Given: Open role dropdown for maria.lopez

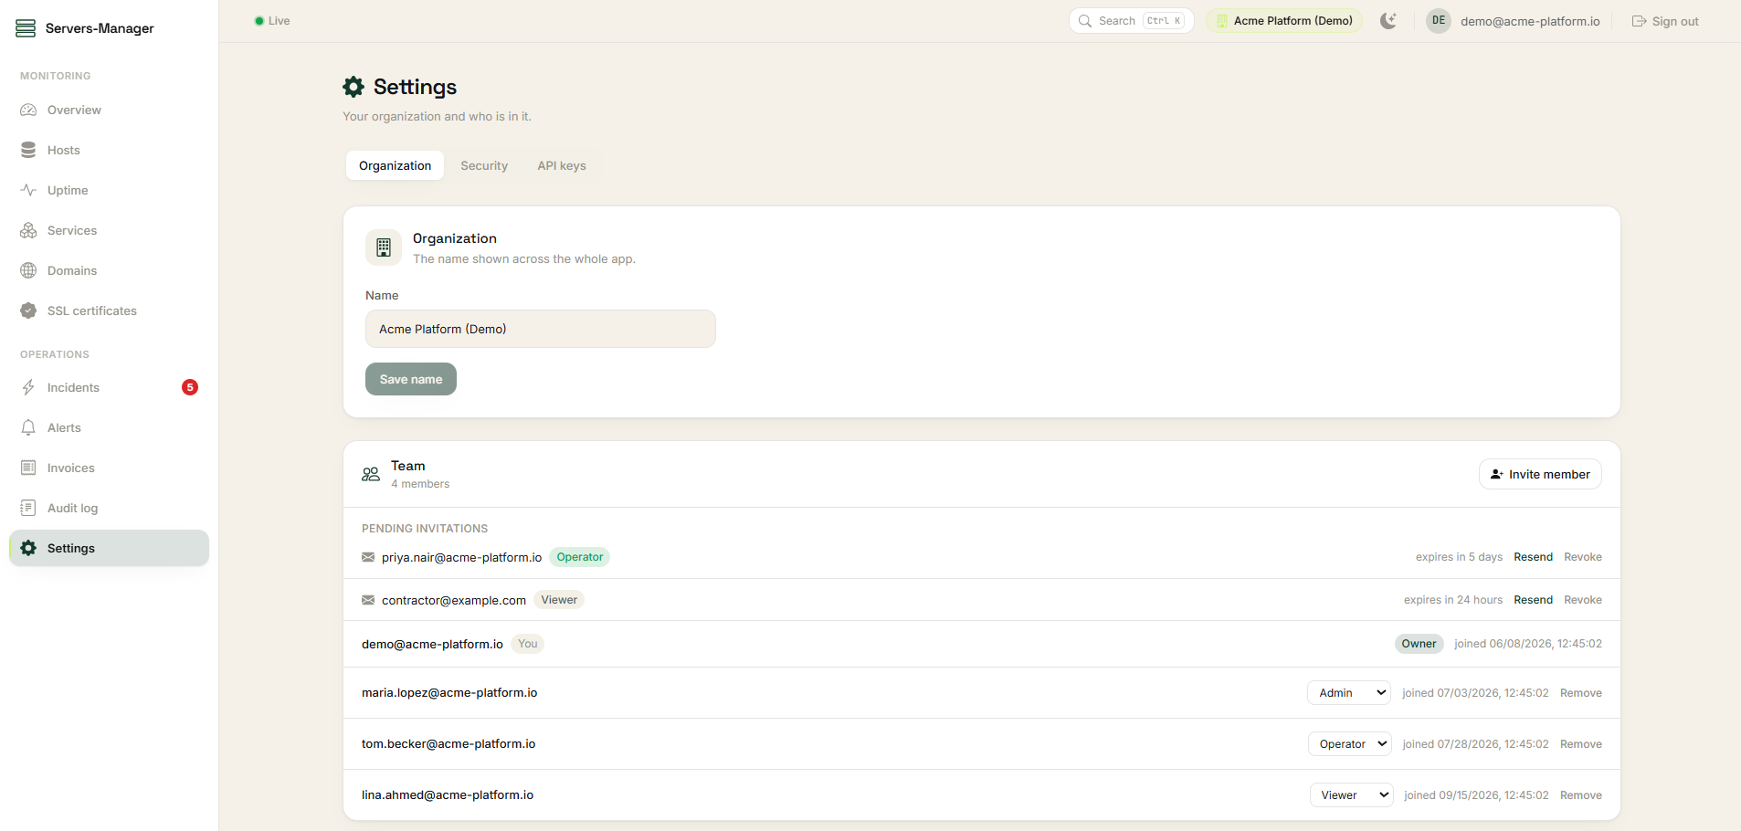Looking at the screenshot, I should [1349, 693].
